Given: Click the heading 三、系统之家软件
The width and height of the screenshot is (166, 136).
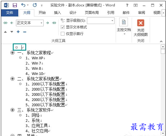Looking at the screenshot, I should click(x=34, y=110).
